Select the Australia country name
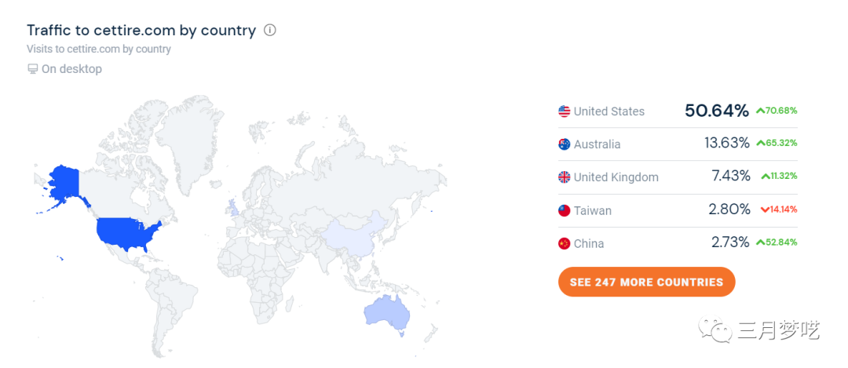848x368 pixels. click(x=597, y=144)
